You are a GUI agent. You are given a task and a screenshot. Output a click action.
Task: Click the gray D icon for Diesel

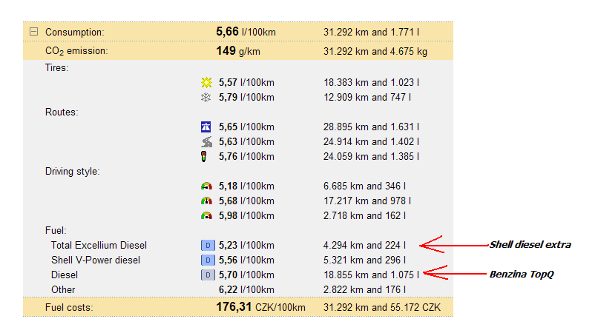[207, 275]
